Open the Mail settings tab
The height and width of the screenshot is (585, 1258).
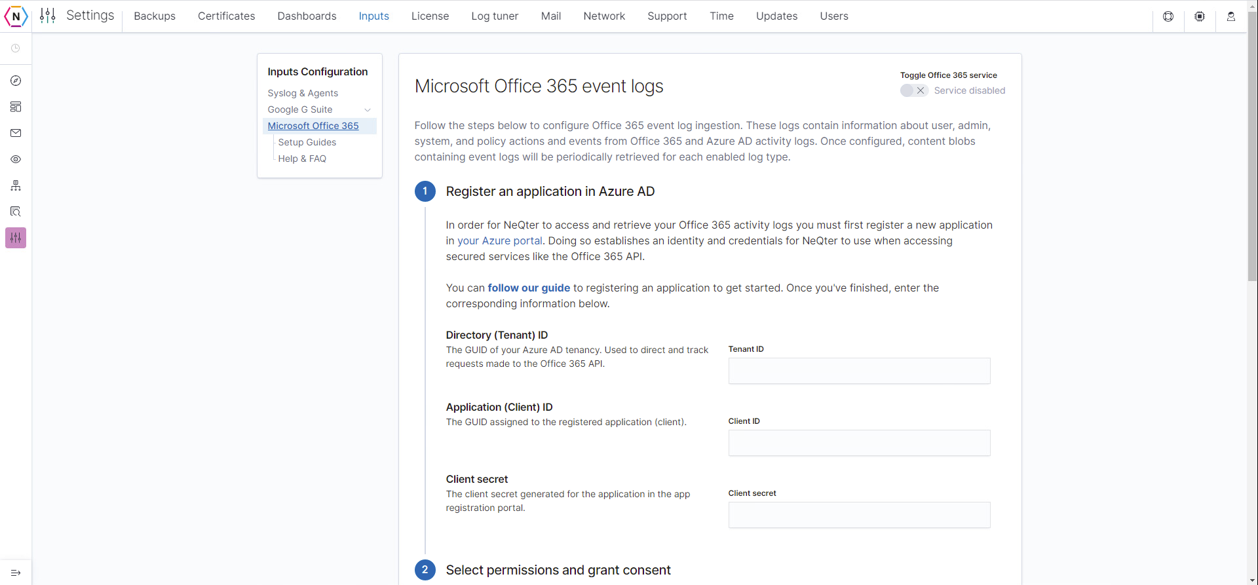point(551,16)
